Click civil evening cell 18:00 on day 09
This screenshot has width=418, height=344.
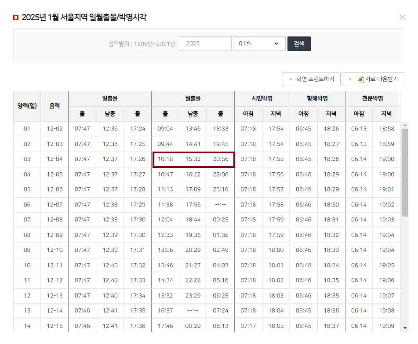[276, 250]
